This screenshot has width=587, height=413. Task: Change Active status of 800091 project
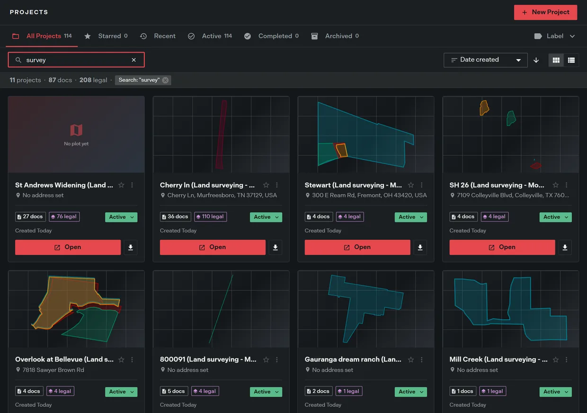266,392
